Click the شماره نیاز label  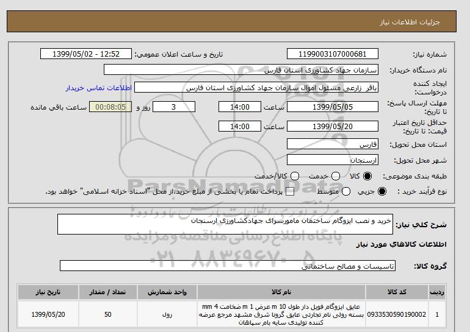coord(430,54)
